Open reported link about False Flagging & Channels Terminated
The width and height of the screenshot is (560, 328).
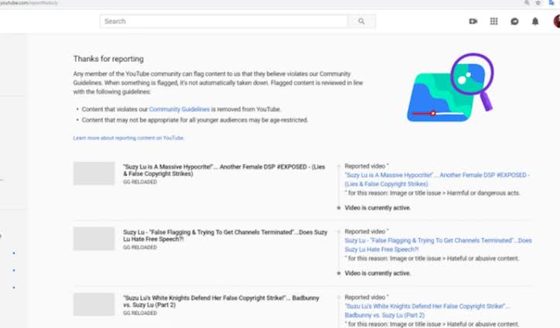click(x=439, y=244)
